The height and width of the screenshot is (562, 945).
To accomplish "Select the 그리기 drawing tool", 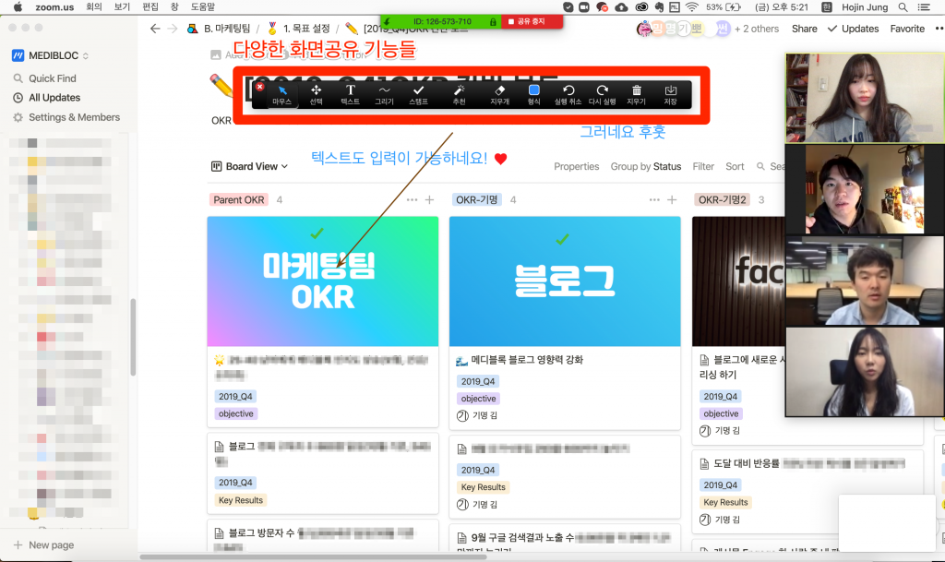I will [x=382, y=92].
